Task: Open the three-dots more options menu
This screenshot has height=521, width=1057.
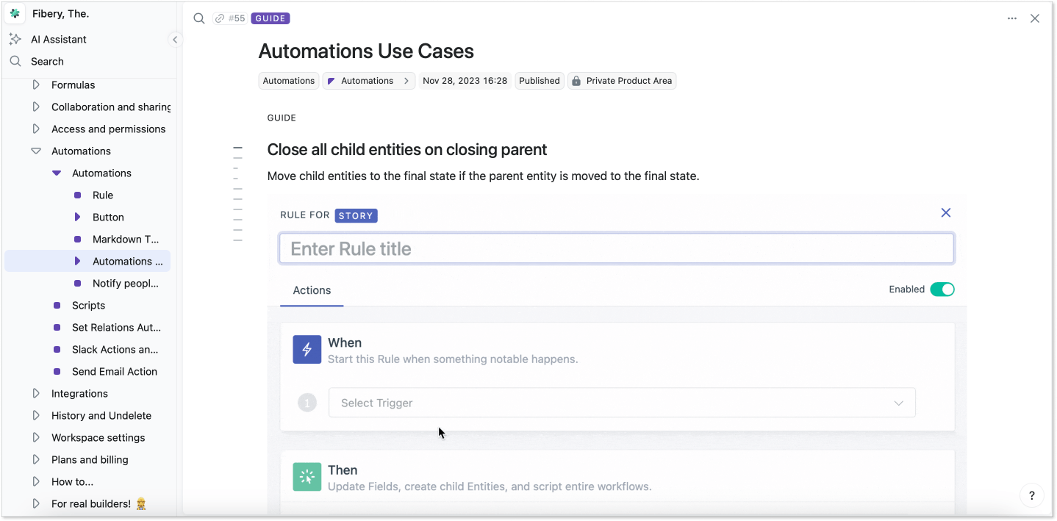Action: coord(1012,18)
